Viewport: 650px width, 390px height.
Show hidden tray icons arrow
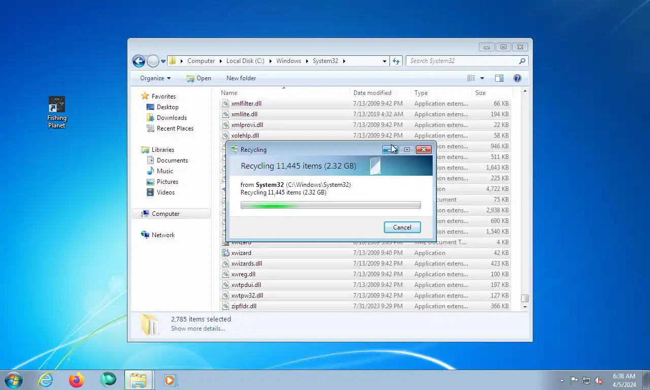tap(562, 380)
